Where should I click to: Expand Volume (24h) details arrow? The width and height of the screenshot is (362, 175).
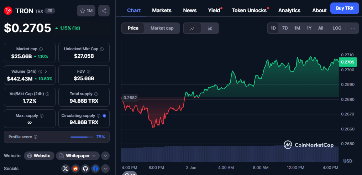coord(46,71)
